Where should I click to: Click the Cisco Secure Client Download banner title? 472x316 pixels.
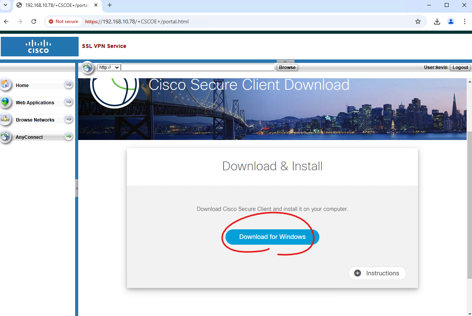click(249, 85)
